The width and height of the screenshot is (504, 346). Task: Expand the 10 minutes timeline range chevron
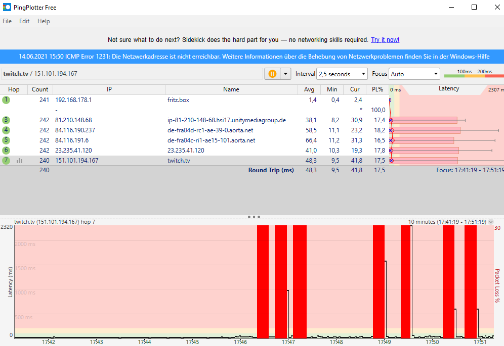(x=491, y=222)
